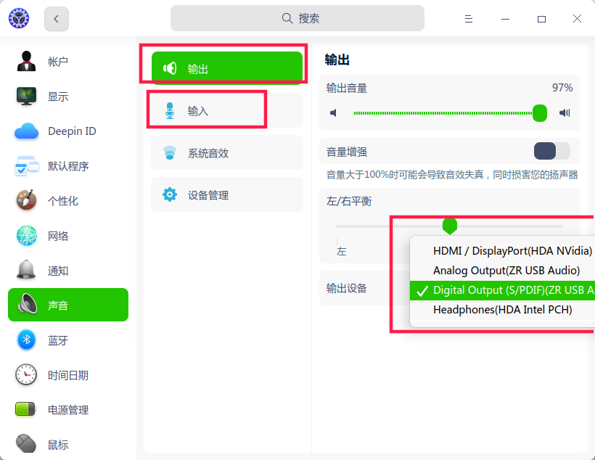Open the 声音 sound category
The height and width of the screenshot is (460, 595).
[68, 305]
